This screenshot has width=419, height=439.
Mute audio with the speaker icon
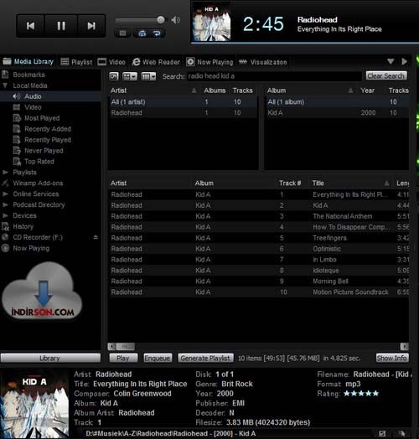pos(176,20)
